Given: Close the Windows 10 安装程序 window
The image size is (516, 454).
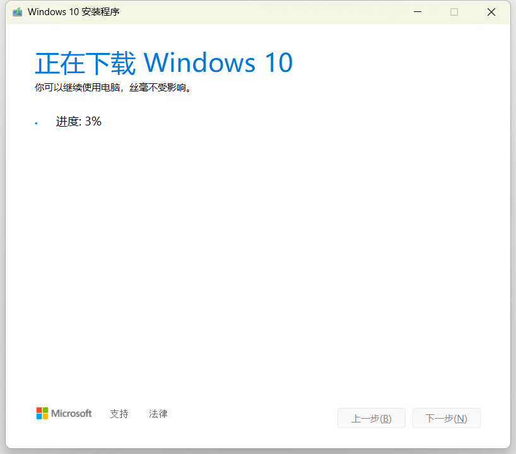Looking at the screenshot, I should [x=491, y=12].
